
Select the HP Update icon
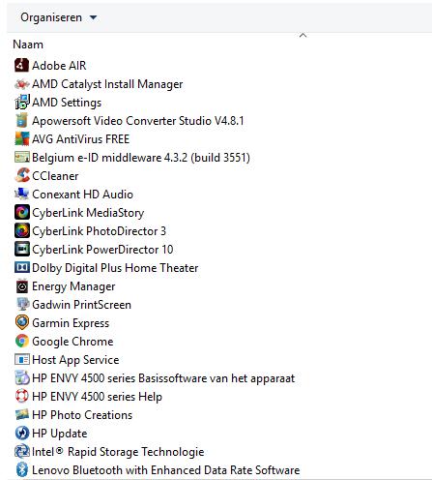(x=21, y=434)
